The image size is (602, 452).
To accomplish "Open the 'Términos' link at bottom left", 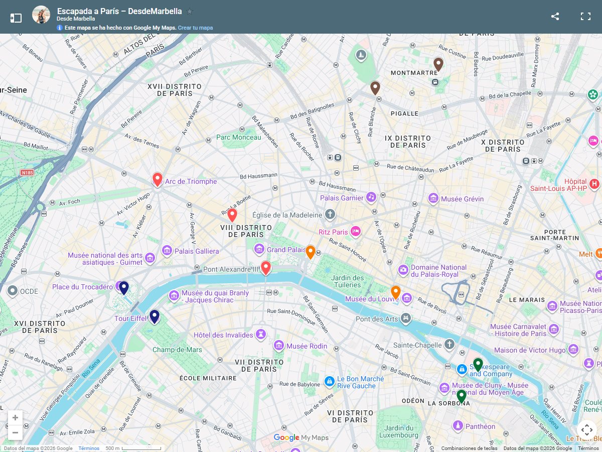I will tap(89, 448).
